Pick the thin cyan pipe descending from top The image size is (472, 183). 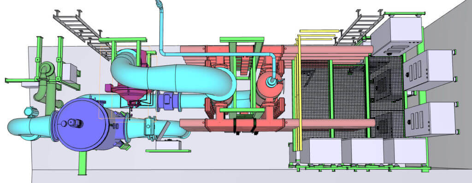(x=211, y=45)
